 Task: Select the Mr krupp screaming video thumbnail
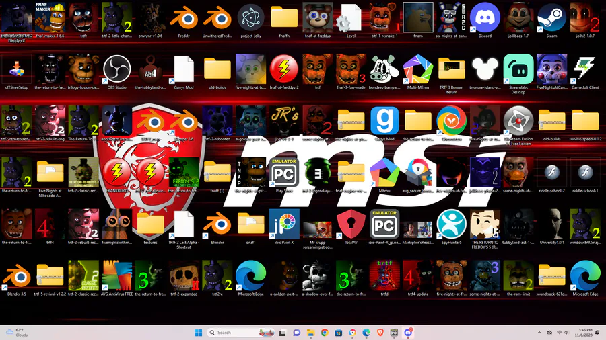tap(317, 229)
